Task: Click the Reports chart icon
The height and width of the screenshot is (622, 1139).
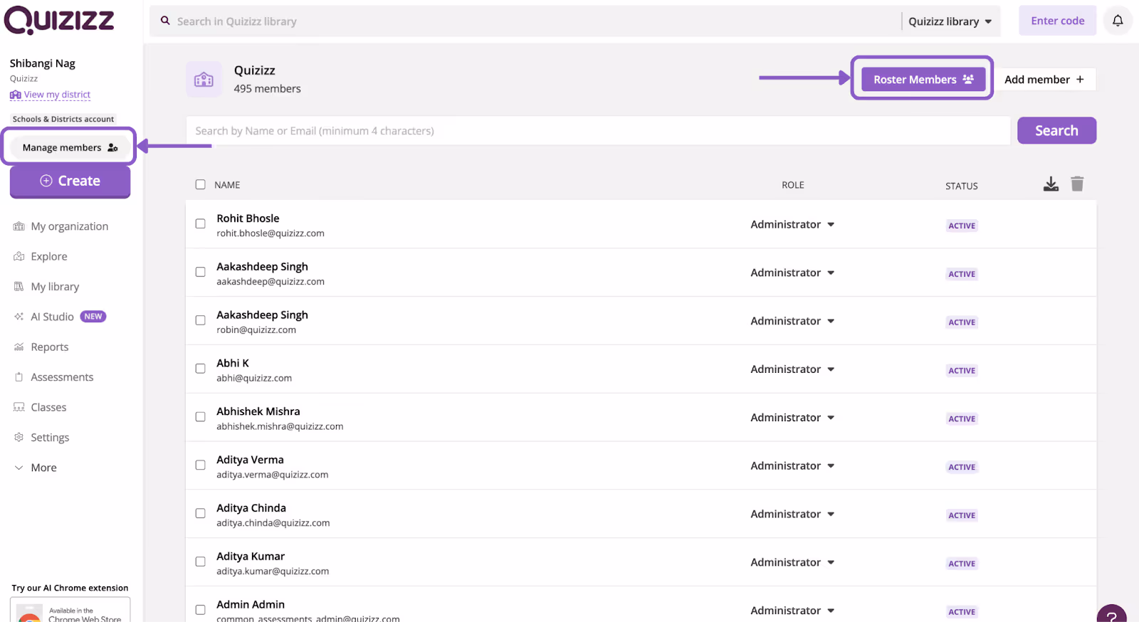Action: coord(19,347)
